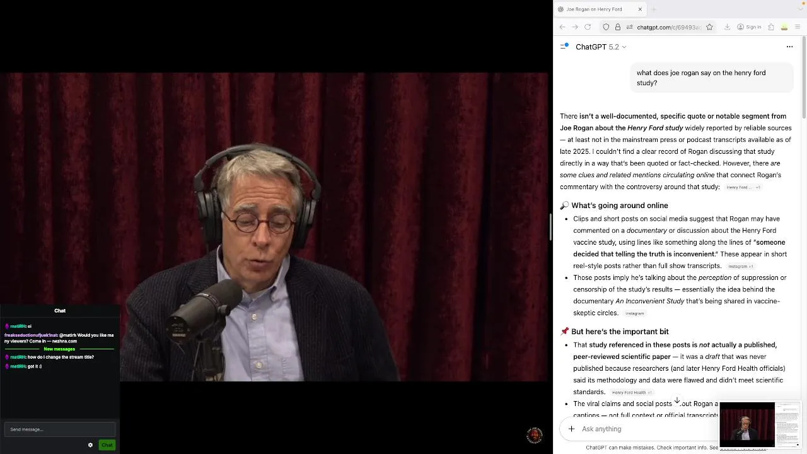The width and height of the screenshot is (807, 454).
Task: Click the 'But here's the important bit' heading
Action: click(x=620, y=332)
